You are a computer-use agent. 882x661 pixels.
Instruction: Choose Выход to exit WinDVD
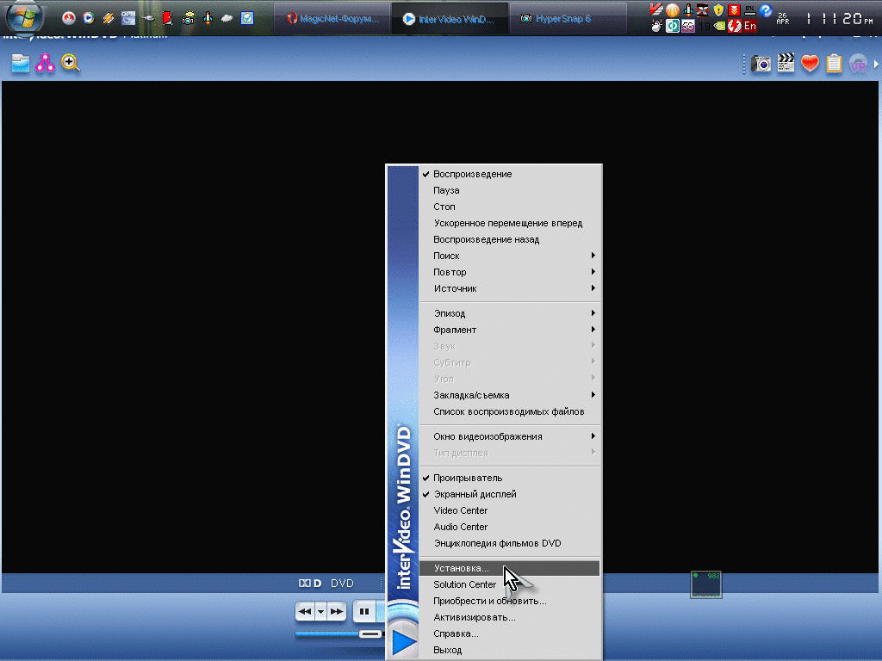[x=510, y=650]
